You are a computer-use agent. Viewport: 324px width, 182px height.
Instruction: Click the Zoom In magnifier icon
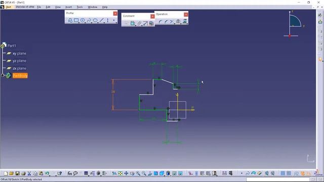(138, 173)
